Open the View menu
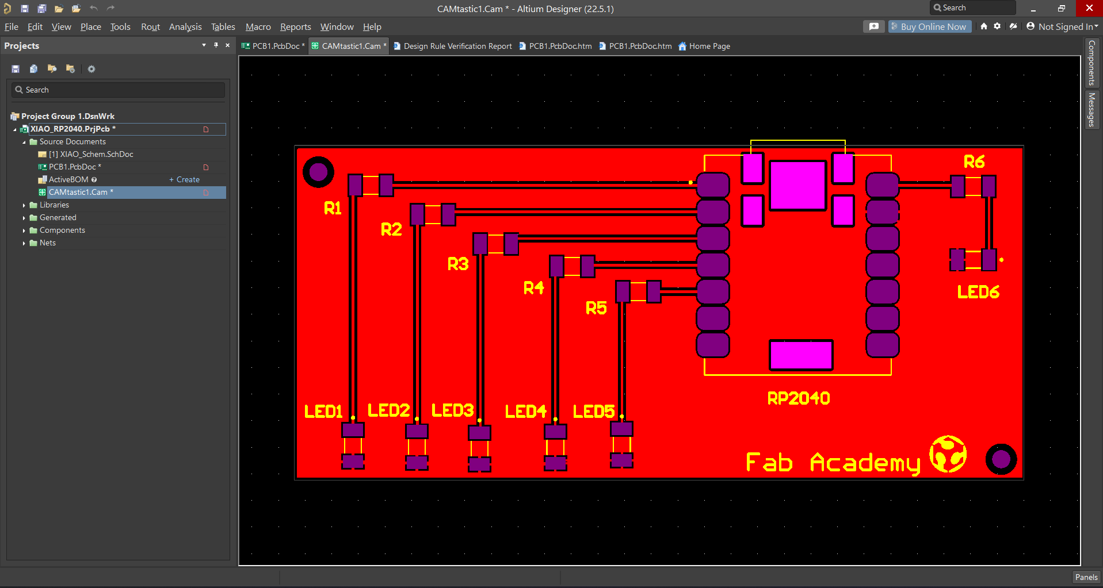 point(62,26)
